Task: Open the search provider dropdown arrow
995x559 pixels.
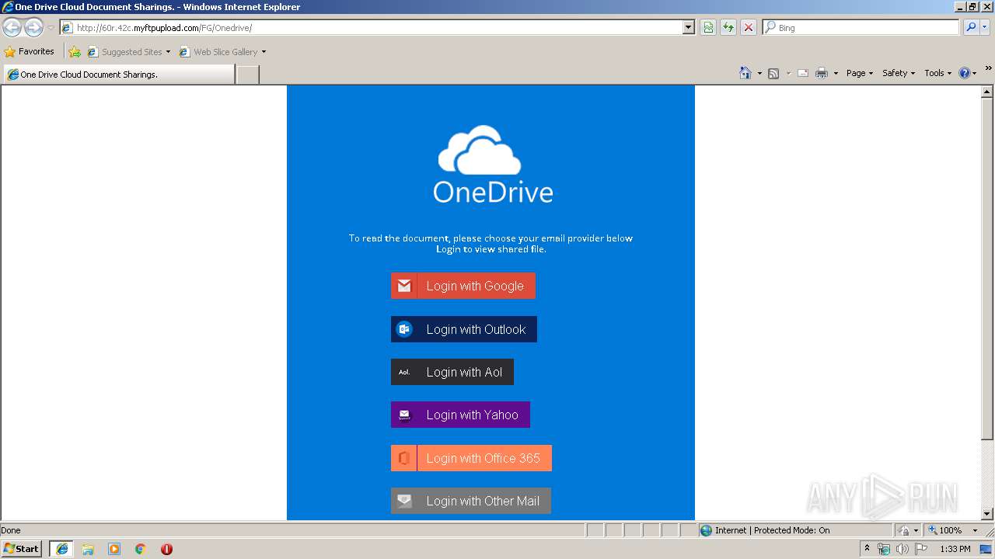Action: [985, 27]
